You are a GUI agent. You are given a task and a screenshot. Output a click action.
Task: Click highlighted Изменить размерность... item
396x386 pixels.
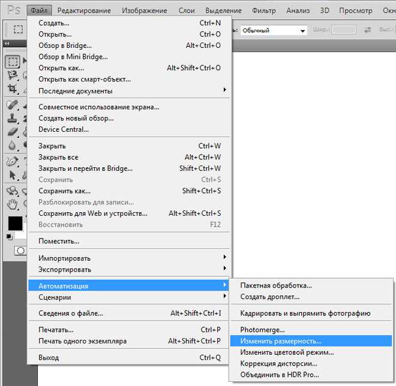[311, 341]
